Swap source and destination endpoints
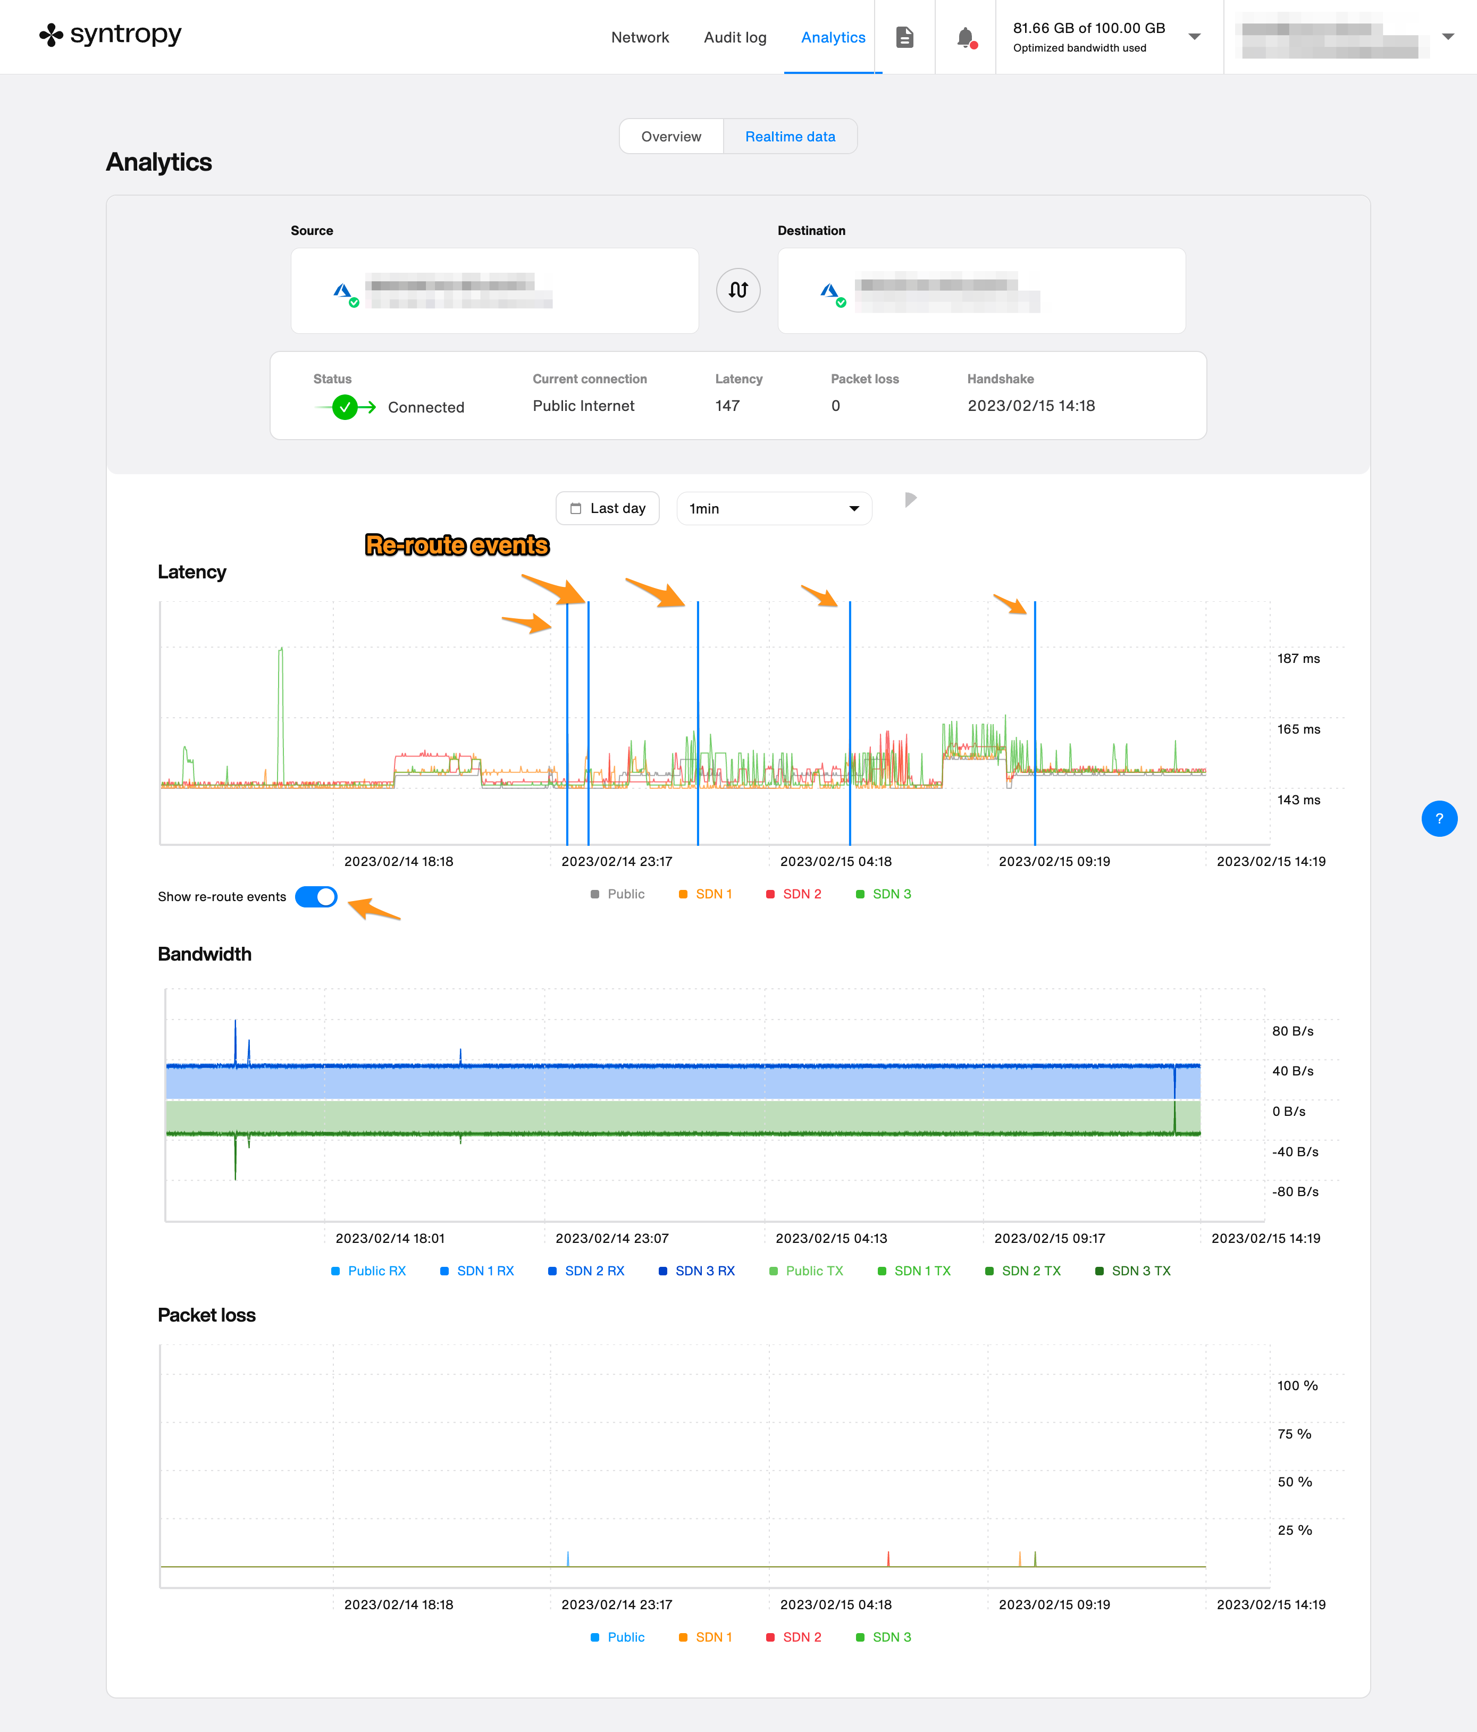The height and width of the screenshot is (1732, 1477). [738, 290]
